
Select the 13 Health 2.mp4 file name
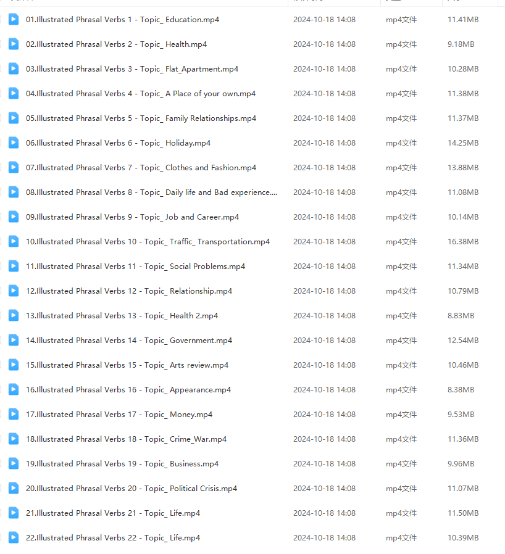[x=122, y=316]
